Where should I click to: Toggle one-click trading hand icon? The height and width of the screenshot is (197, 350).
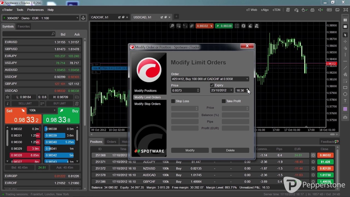[304, 10]
